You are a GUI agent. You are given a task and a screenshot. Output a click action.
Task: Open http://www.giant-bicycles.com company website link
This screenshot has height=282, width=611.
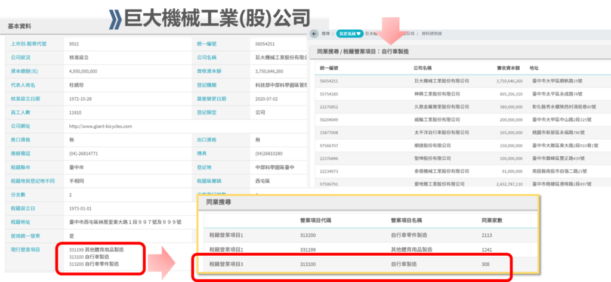100,126
